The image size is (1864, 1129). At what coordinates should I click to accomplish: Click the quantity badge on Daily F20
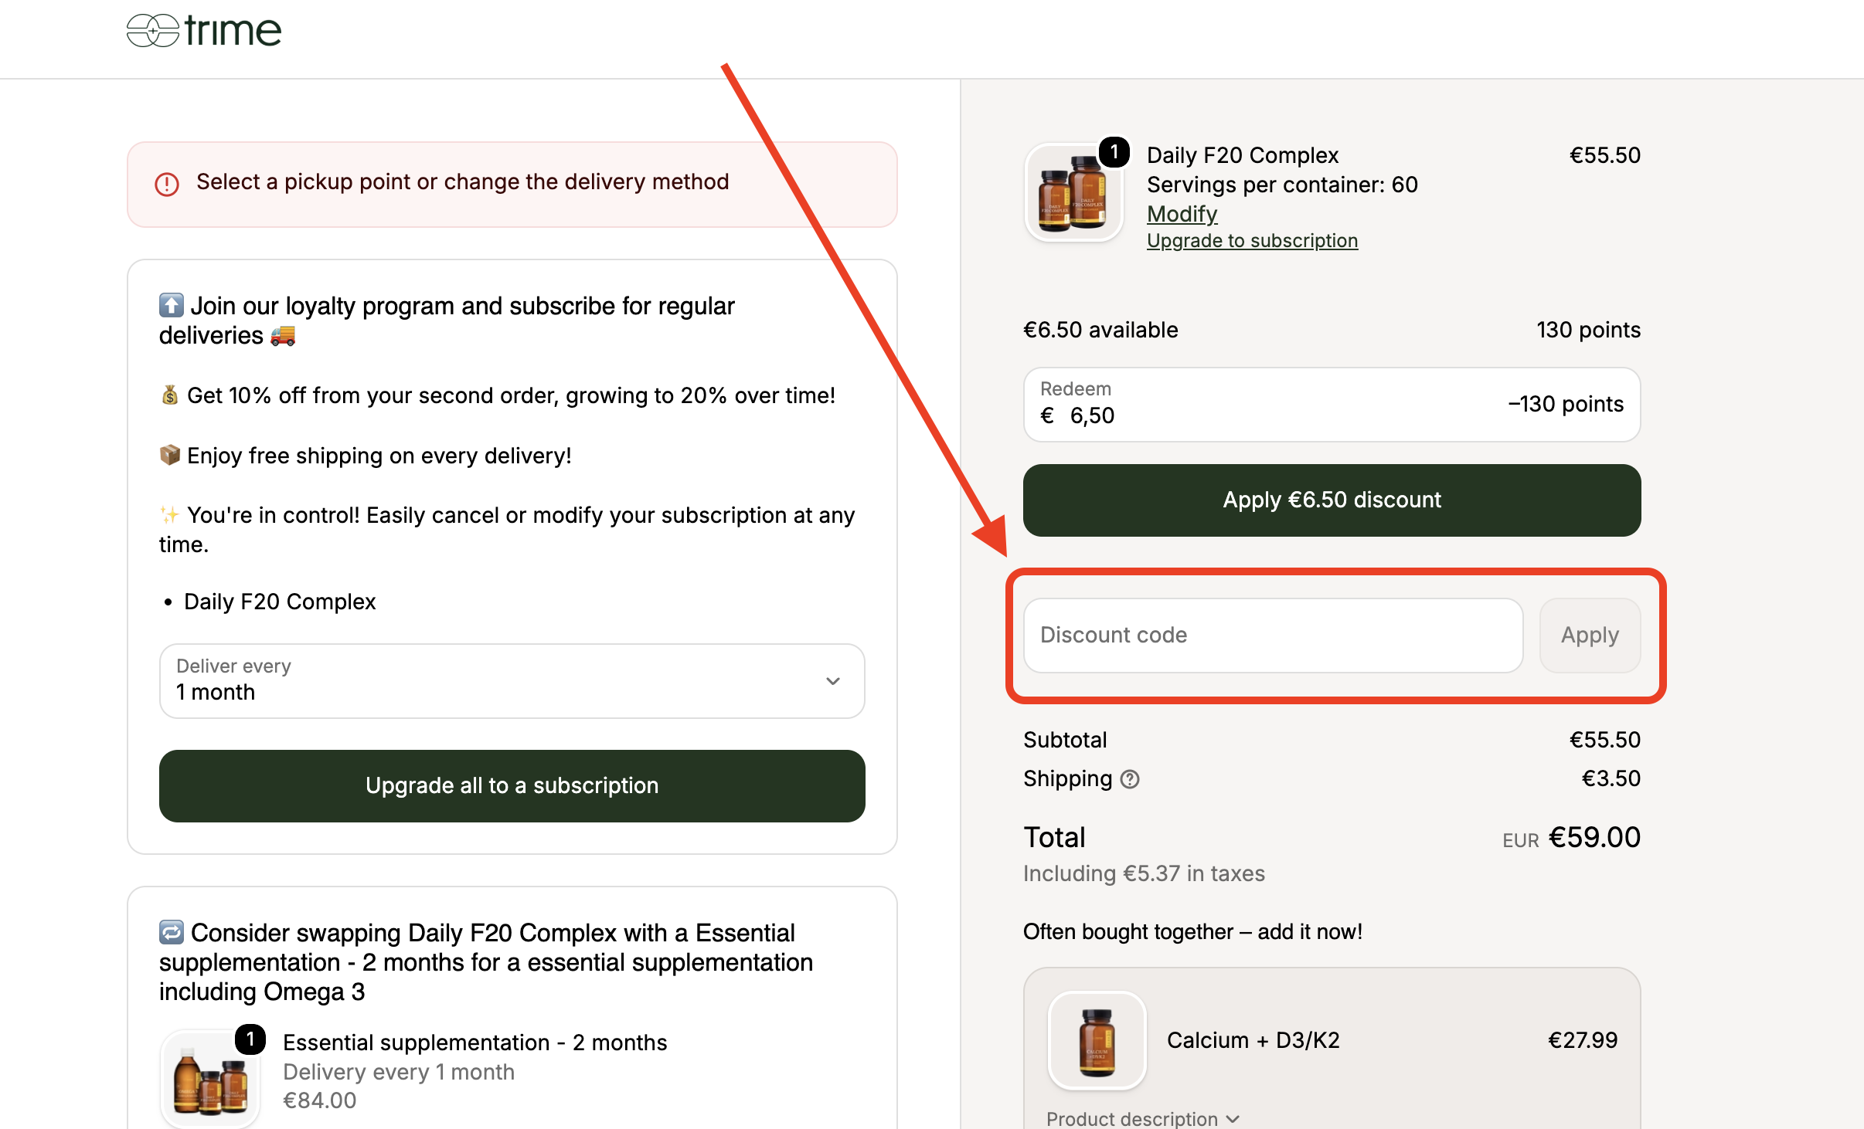tap(1114, 152)
